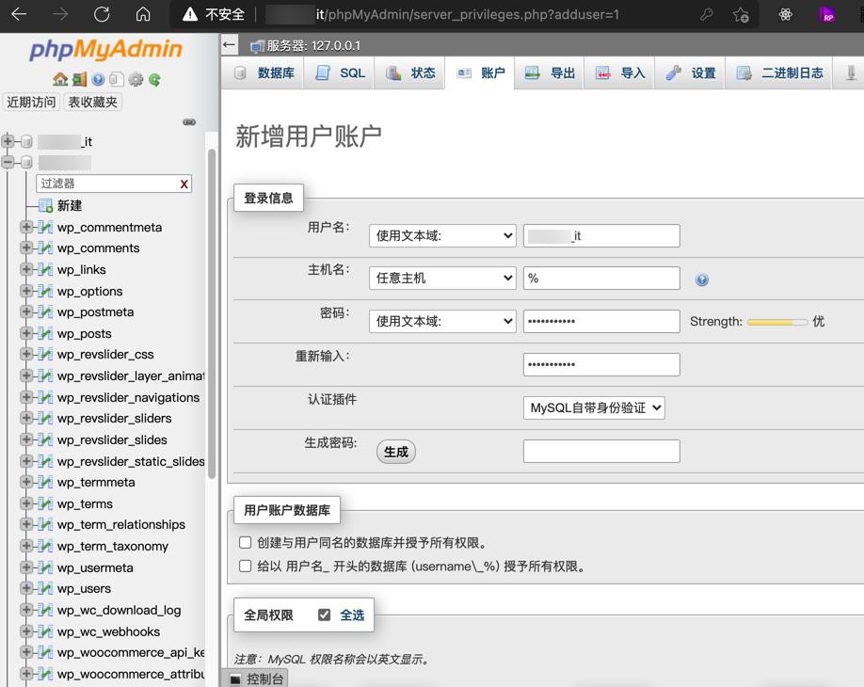This screenshot has width=864, height=687.
Task: Click the table icon beside wp_options
Action: 45,291
